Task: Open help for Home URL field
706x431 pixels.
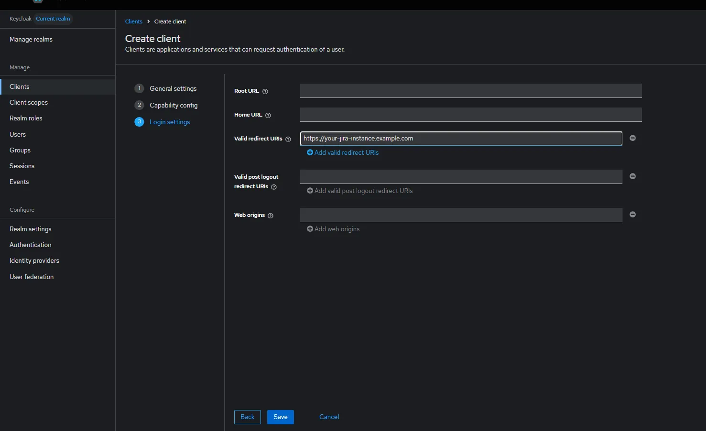Action: pyautogui.click(x=268, y=115)
